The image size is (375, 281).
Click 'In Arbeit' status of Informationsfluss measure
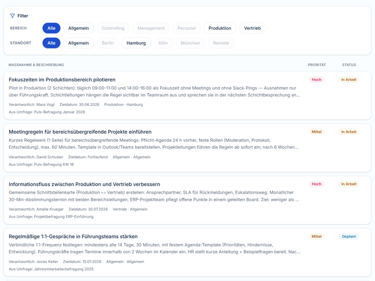coord(349,184)
